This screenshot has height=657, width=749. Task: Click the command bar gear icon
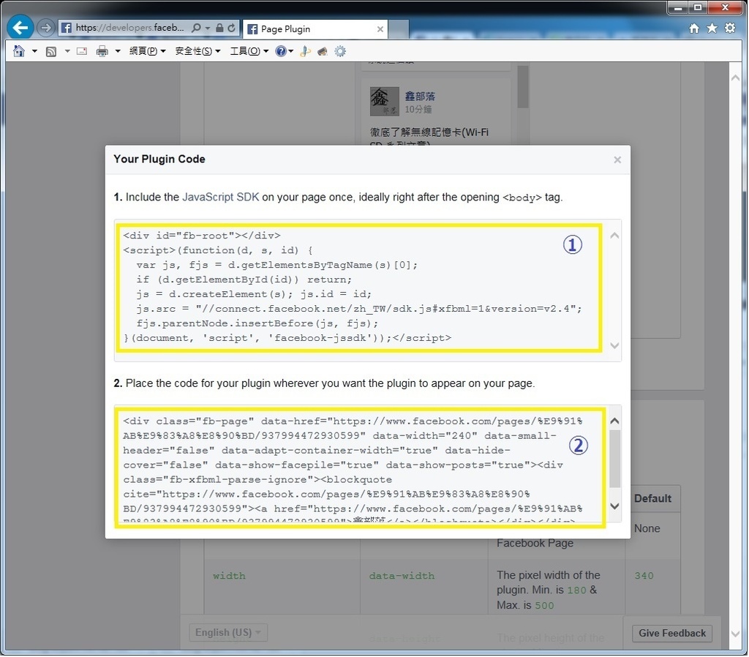340,51
